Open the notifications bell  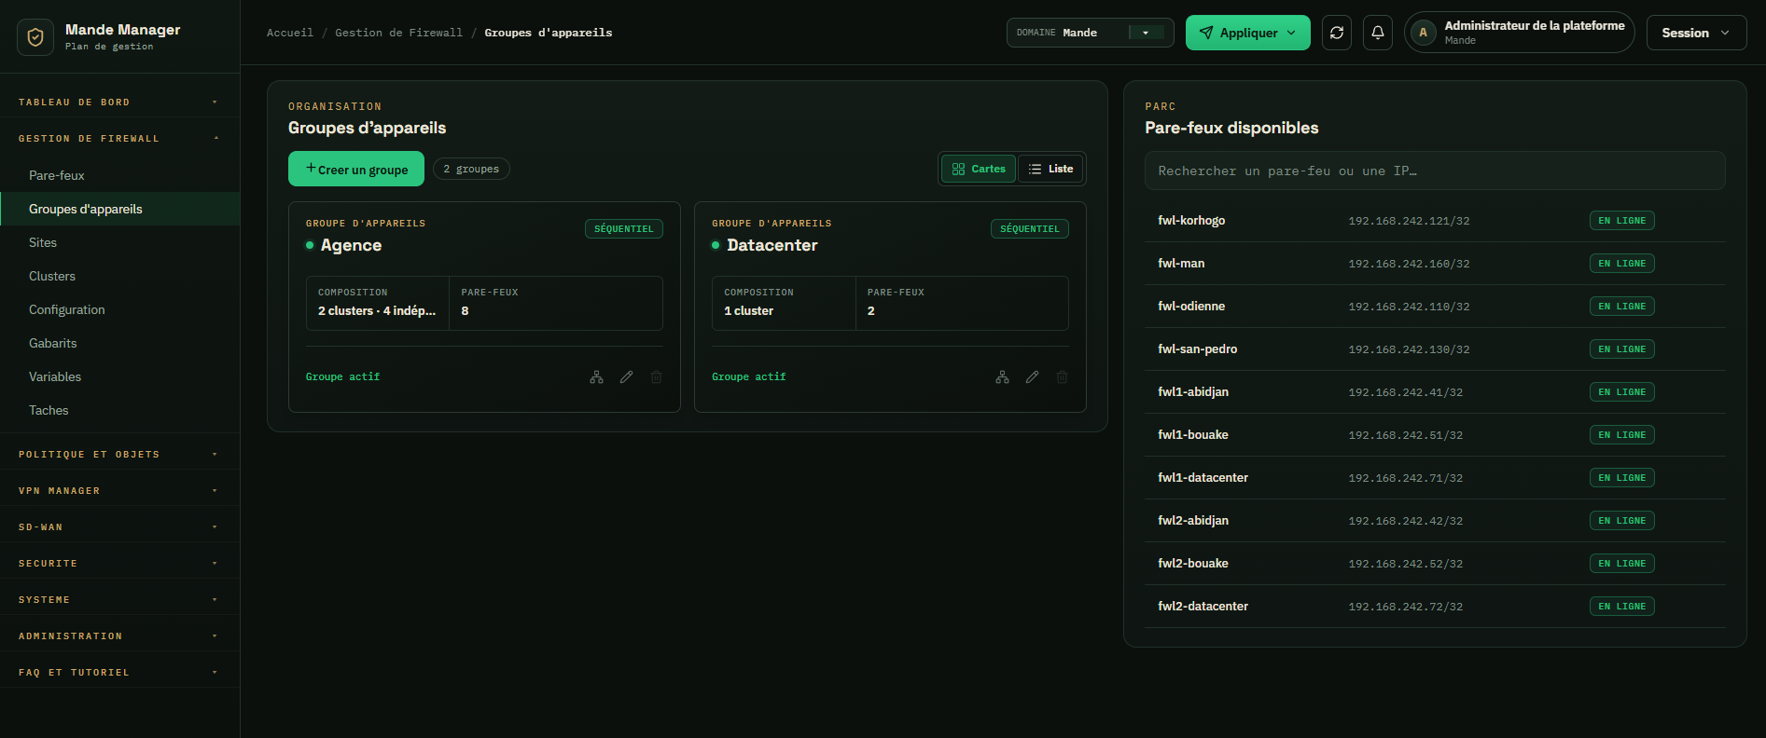[x=1378, y=33]
